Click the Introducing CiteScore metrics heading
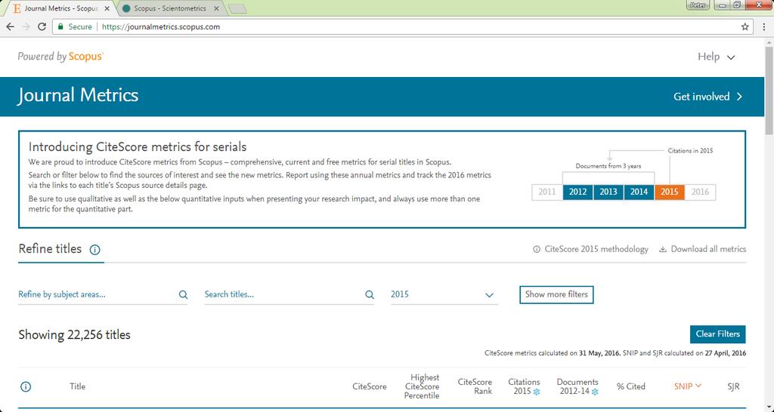 click(x=138, y=147)
